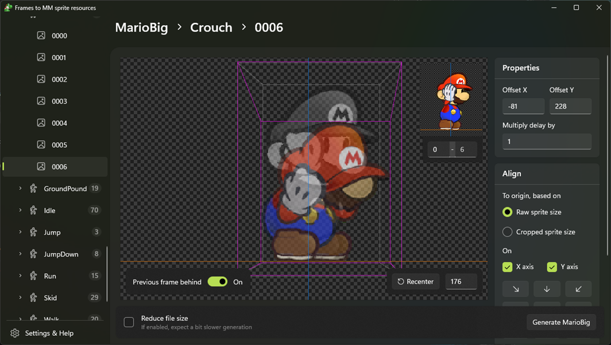This screenshot has width=611, height=345.
Task: Click the Properties panel heading
Action: (x=521, y=68)
